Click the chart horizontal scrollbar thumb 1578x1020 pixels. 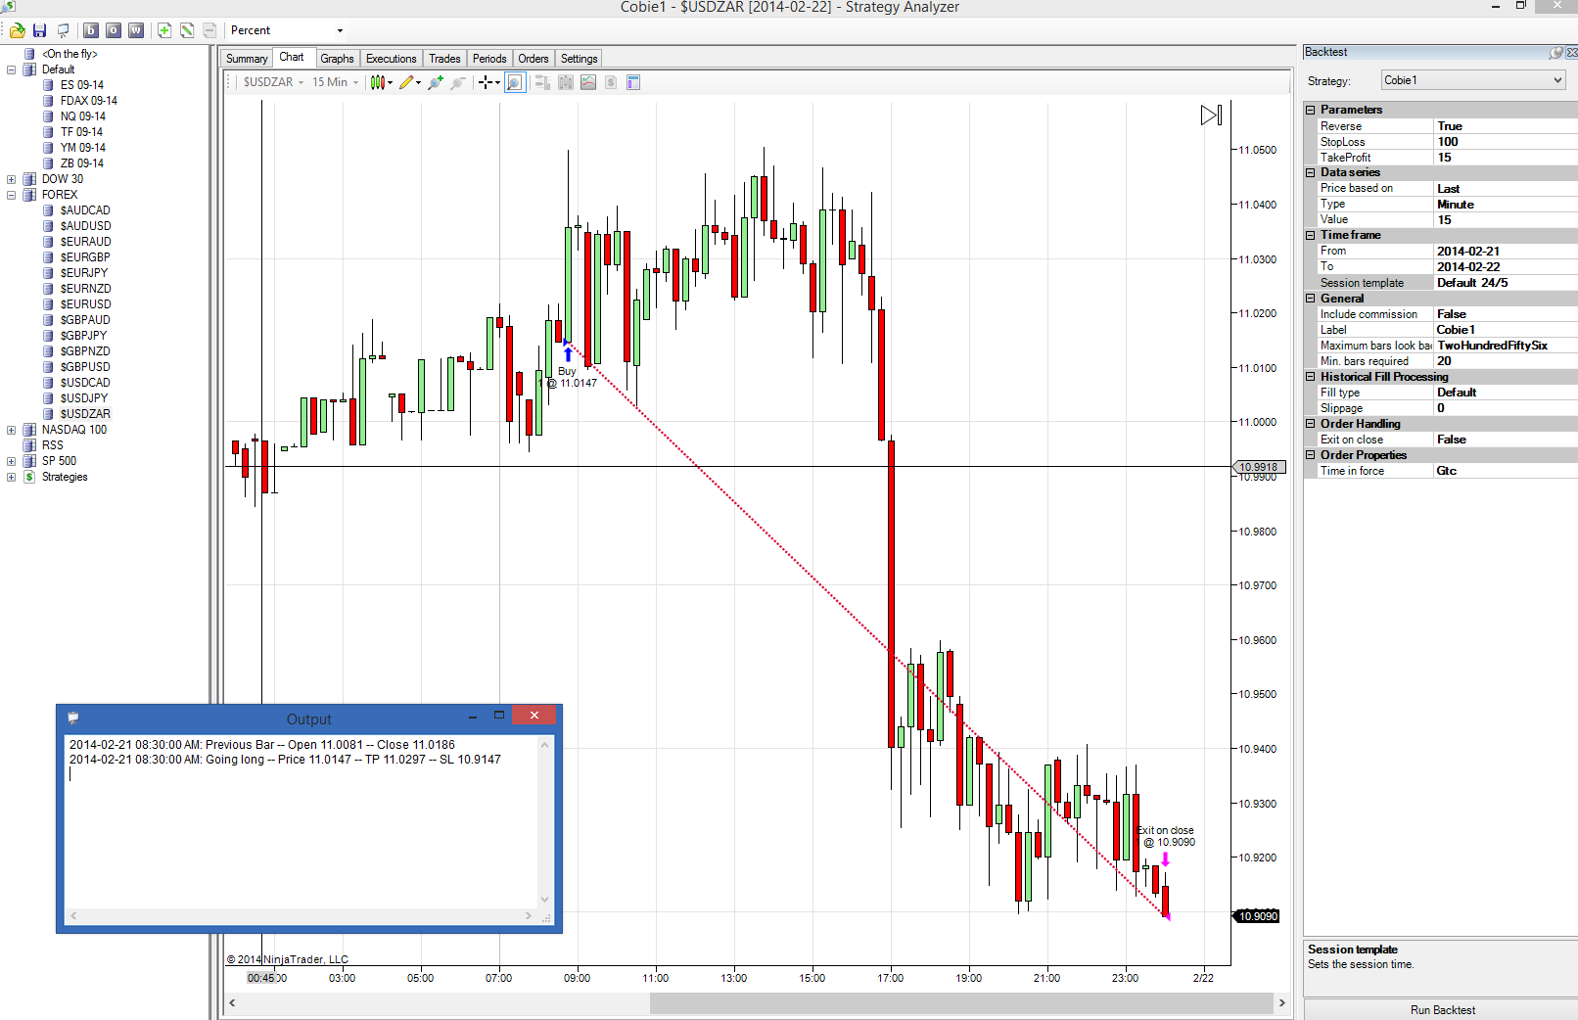(x=961, y=1002)
